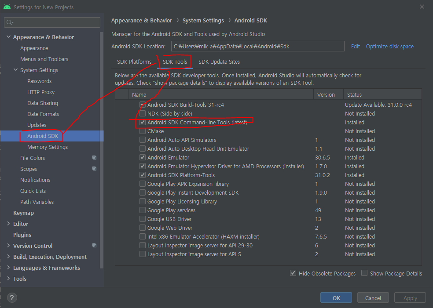This screenshot has height=308, width=433.
Task: Click the search magnifier icon in settings
Action: [x=10, y=22]
